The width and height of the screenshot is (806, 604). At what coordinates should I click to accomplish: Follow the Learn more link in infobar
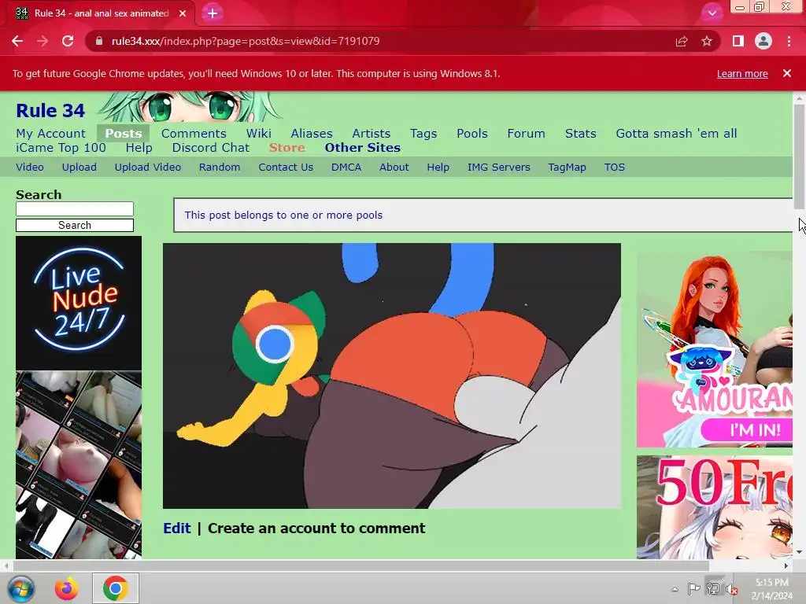pyautogui.click(x=742, y=73)
